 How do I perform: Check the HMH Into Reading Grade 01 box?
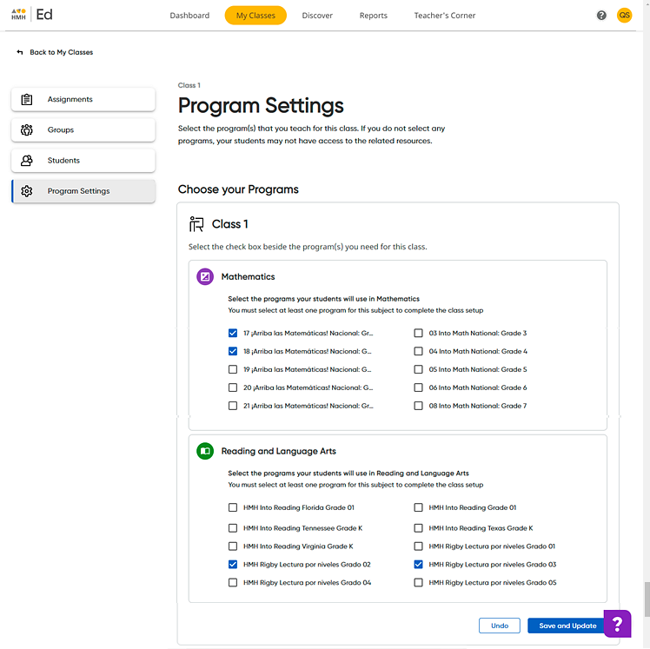[x=418, y=507]
